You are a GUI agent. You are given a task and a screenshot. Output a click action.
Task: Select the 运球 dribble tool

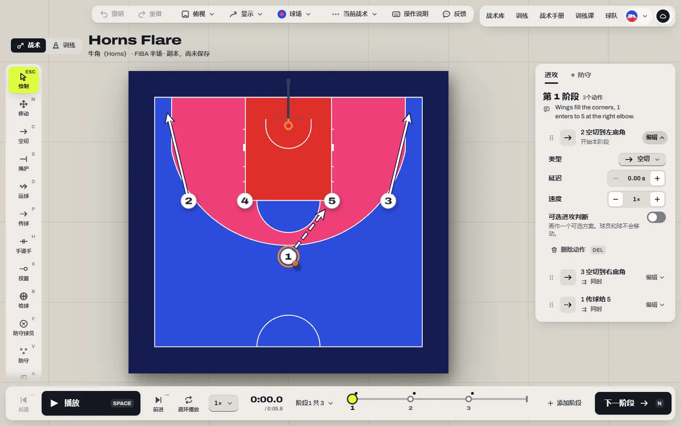24,190
